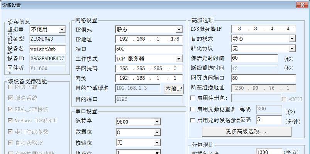Toggle the 串口修改参数 checkbox
310x154 pixels.
10,132
